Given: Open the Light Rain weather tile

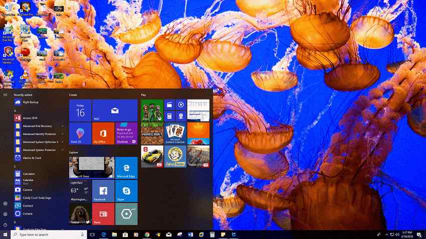Looking at the screenshot, I should pyautogui.click(x=80, y=191).
